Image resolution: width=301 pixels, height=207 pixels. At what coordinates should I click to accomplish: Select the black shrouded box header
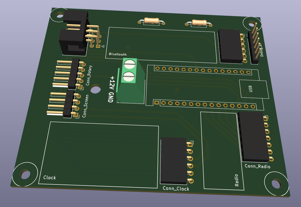74,33
